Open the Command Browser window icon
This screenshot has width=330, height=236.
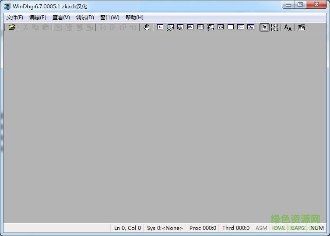tap(251, 27)
